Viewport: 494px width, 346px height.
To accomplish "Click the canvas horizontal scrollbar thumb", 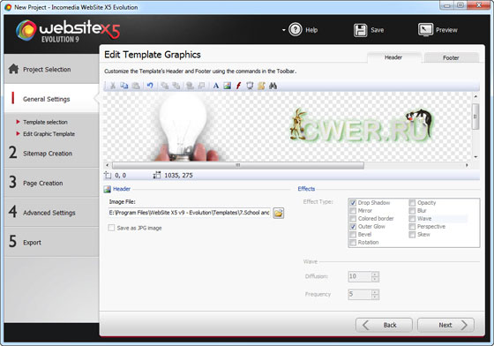I will pos(238,165).
